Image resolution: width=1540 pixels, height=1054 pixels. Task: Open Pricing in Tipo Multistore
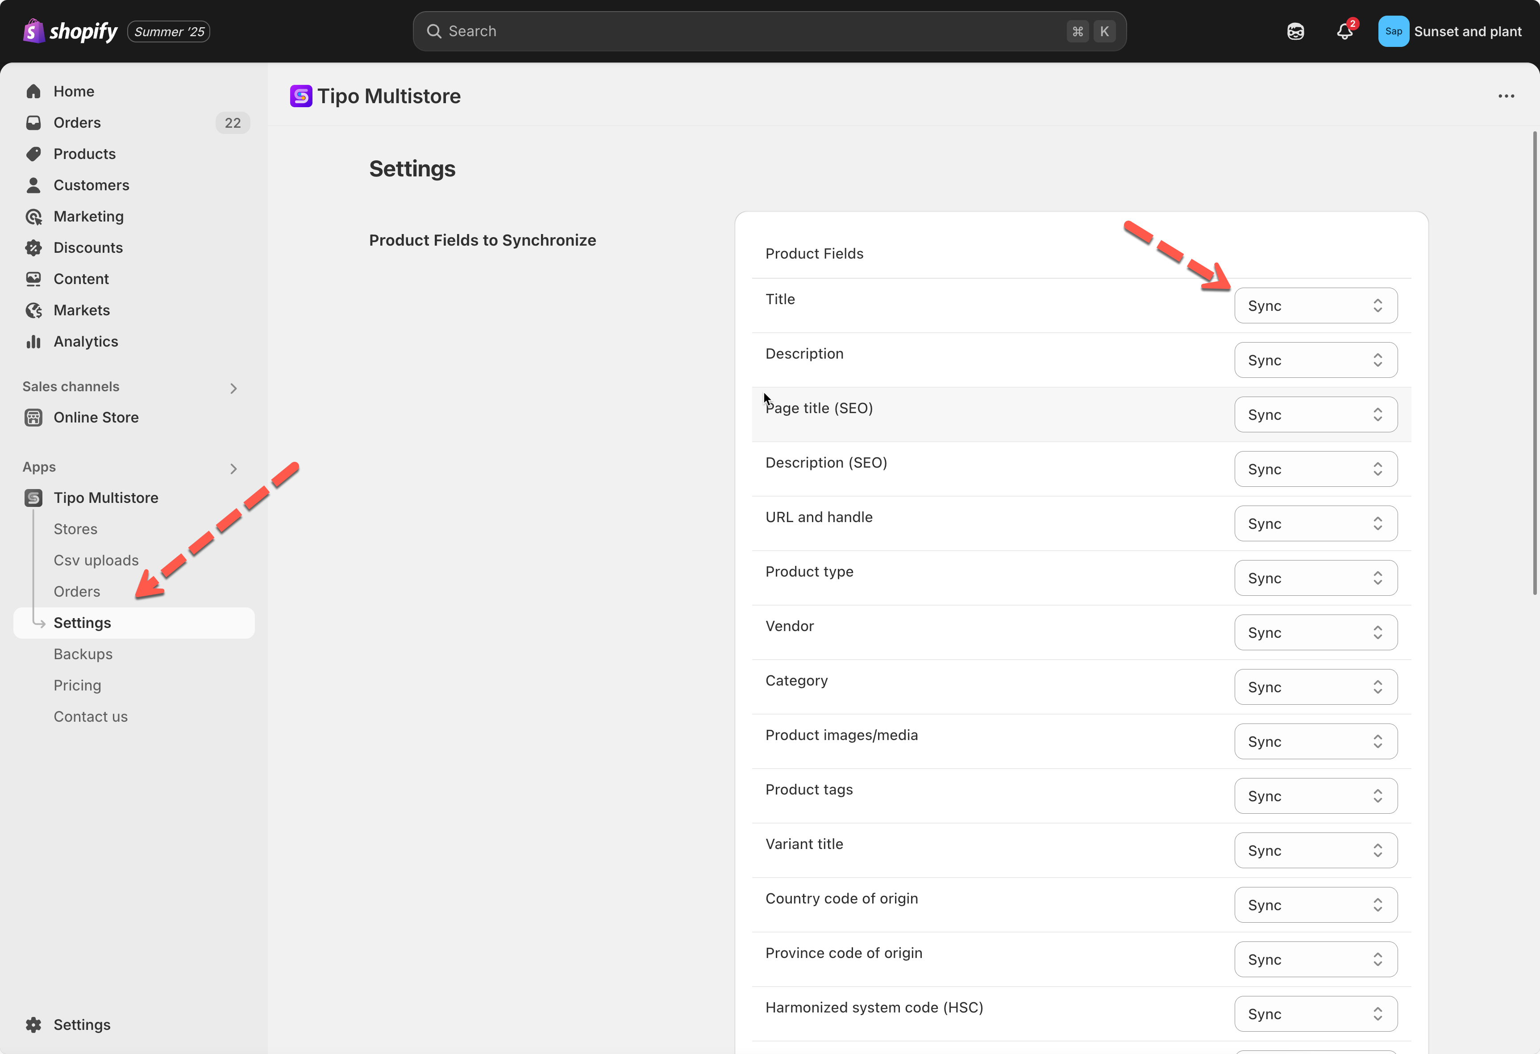click(x=78, y=686)
